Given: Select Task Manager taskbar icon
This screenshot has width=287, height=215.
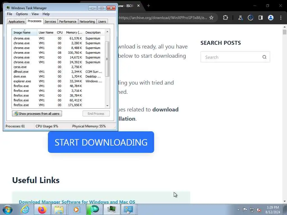Looking at the screenshot, I should pos(112,209).
